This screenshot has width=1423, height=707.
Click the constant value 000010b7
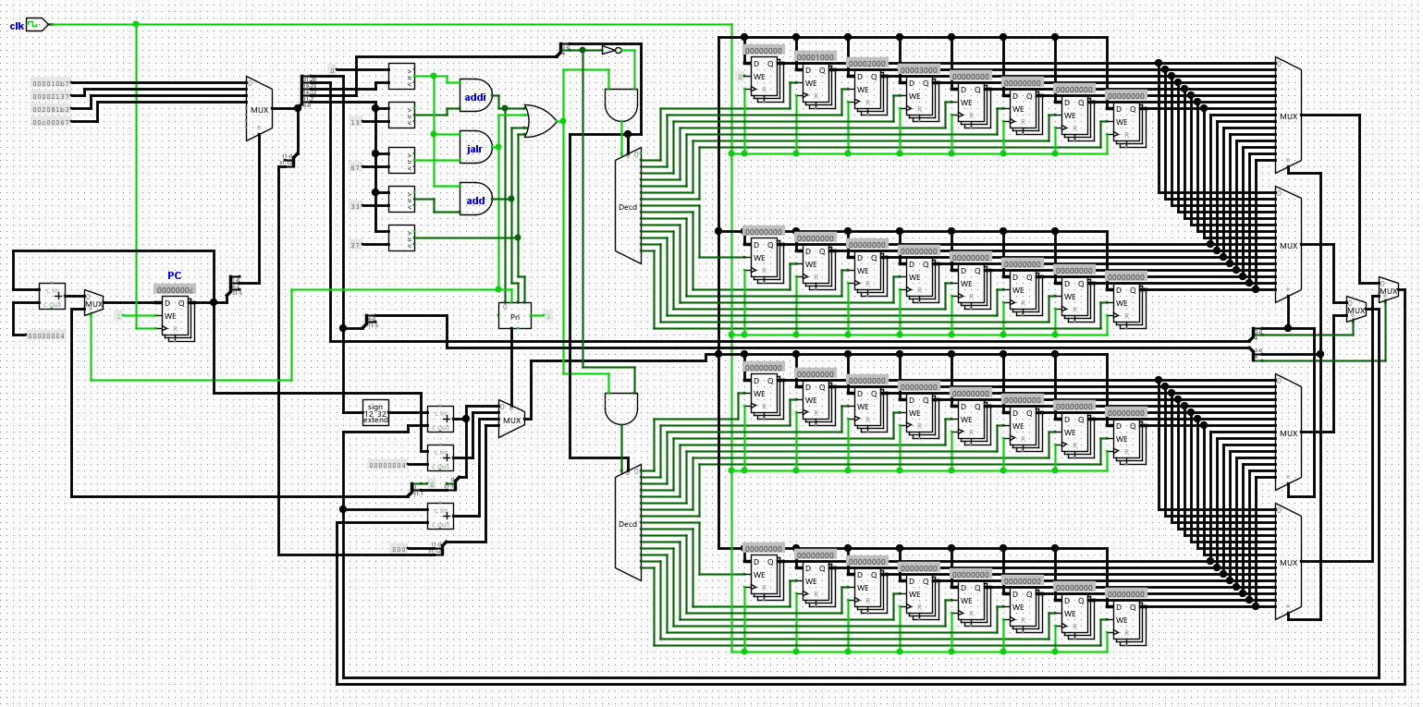coord(51,83)
